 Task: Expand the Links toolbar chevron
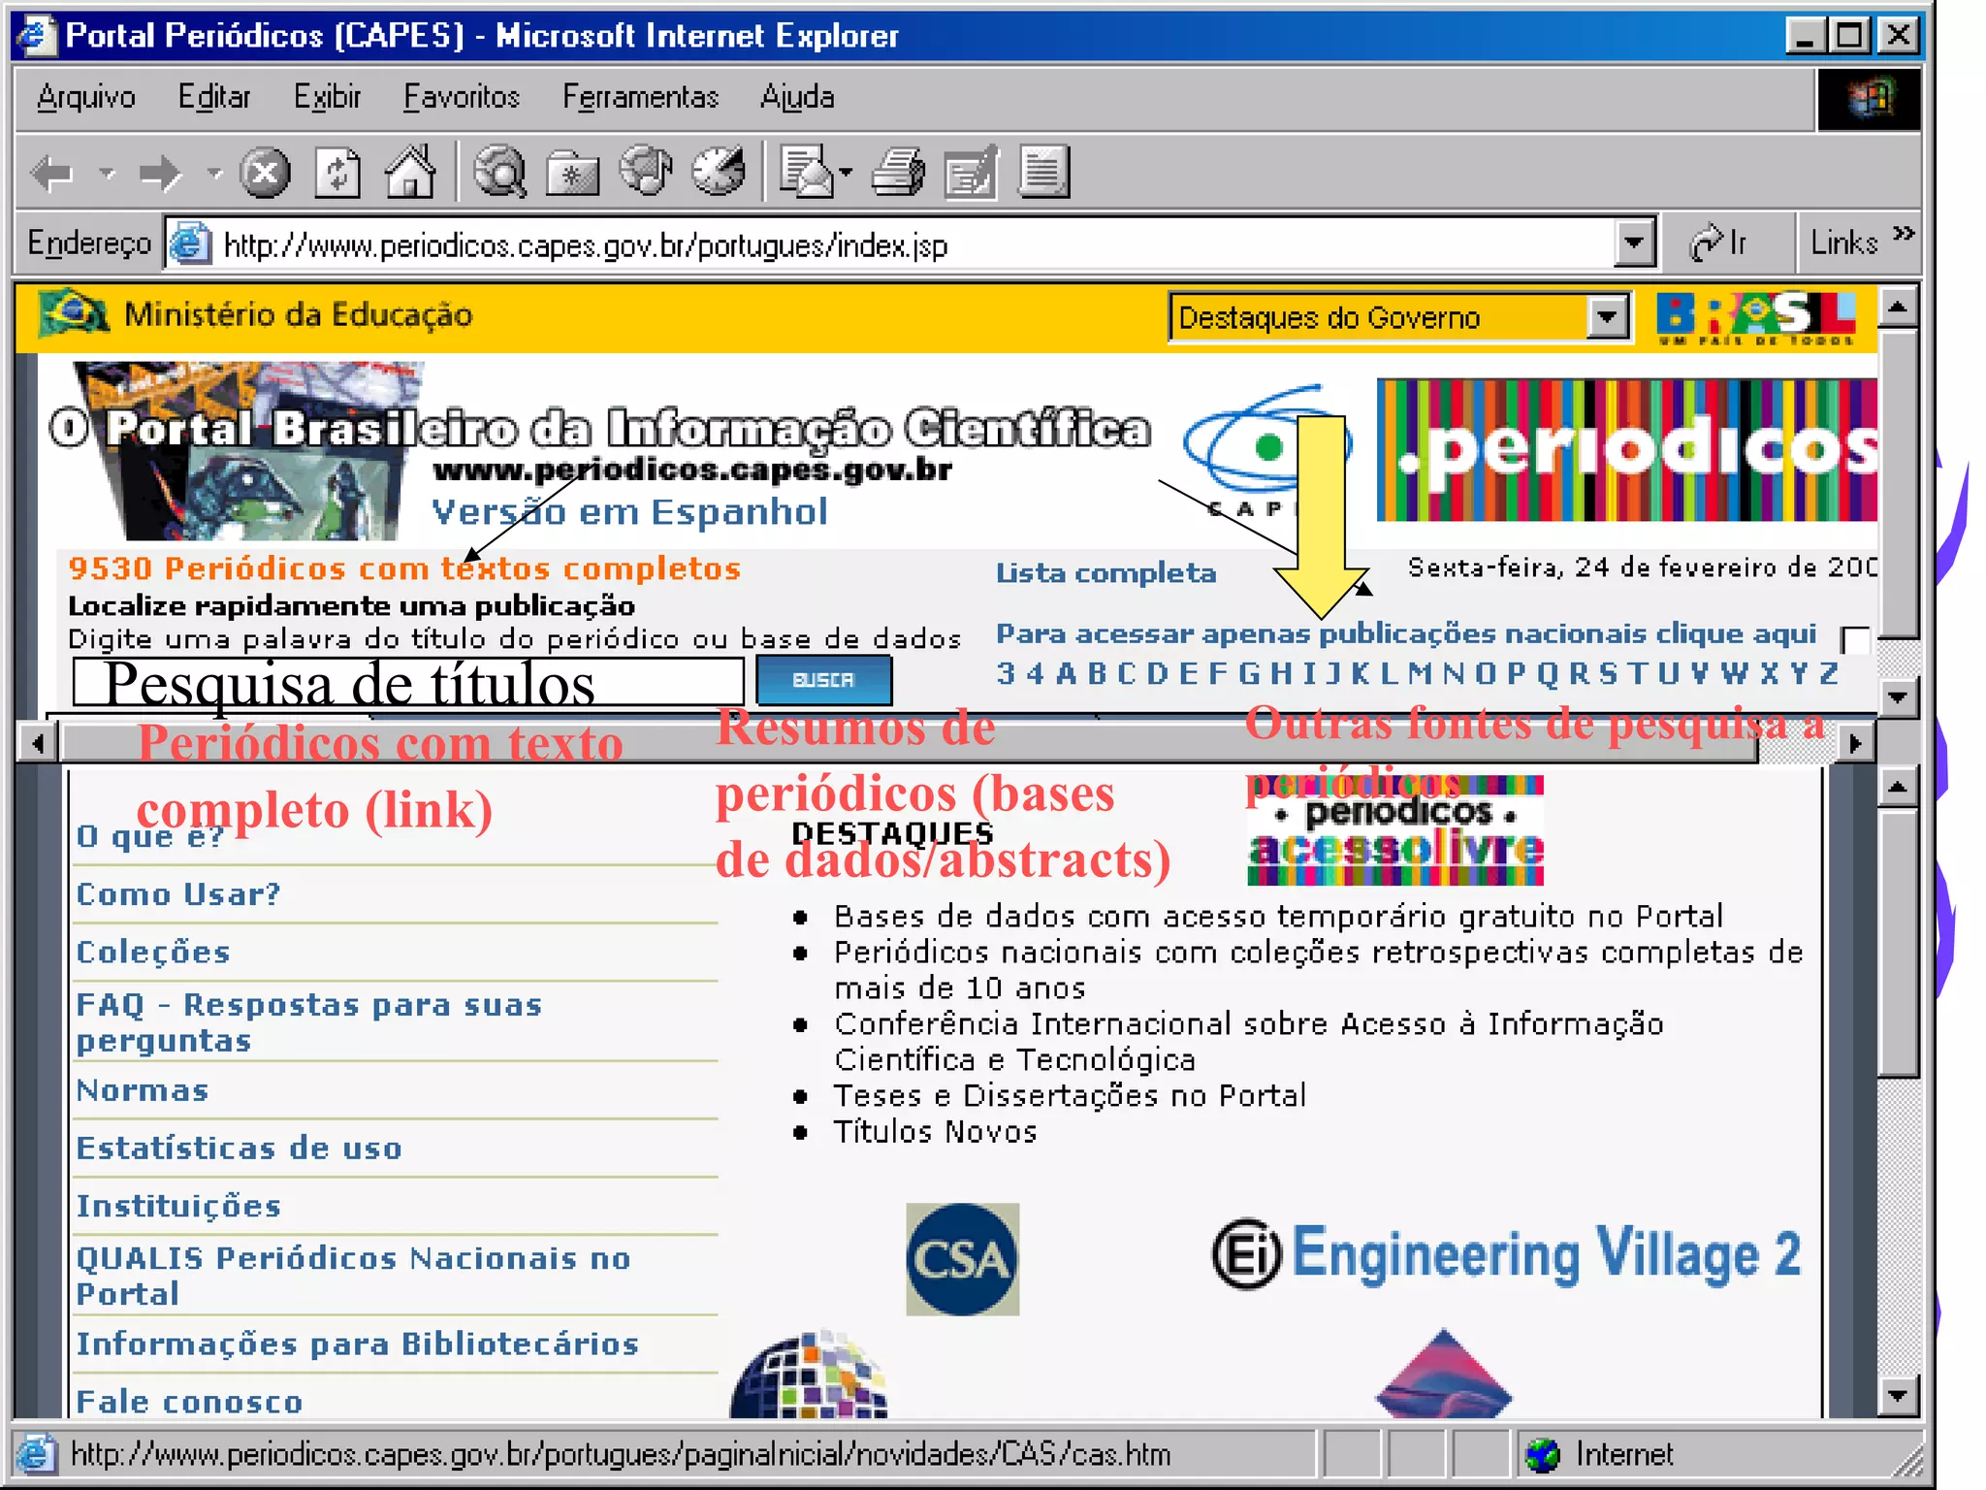click(x=1904, y=234)
